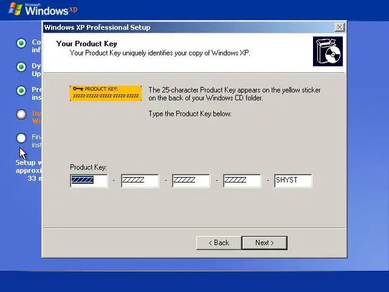Click the Product Key field containing SHYST

293,181
